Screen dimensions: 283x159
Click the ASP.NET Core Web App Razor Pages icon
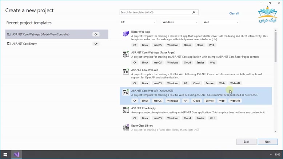point(126,54)
